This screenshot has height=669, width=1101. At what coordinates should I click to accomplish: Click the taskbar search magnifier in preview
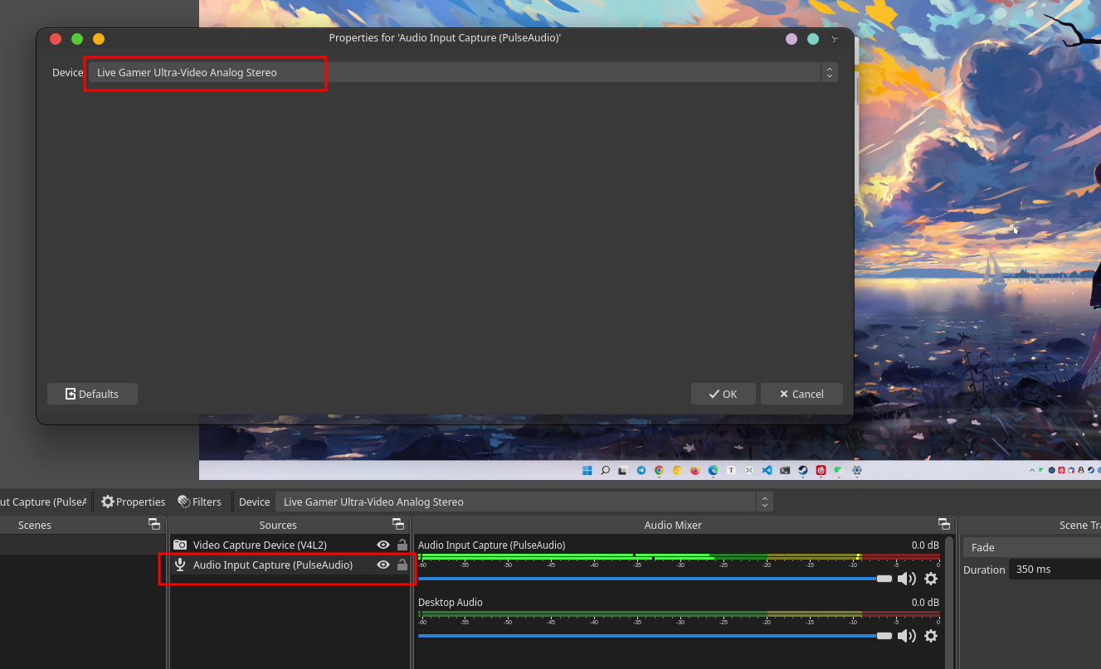tap(606, 470)
